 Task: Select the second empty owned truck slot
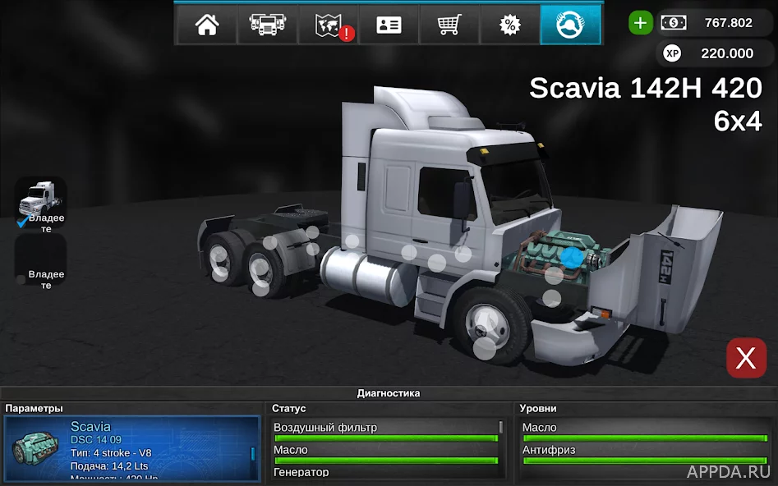pyautogui.click(x=41, y=260)
